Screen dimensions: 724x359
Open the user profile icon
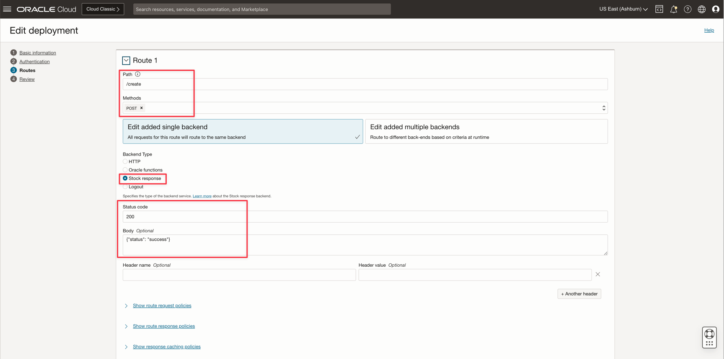point(716,9)
